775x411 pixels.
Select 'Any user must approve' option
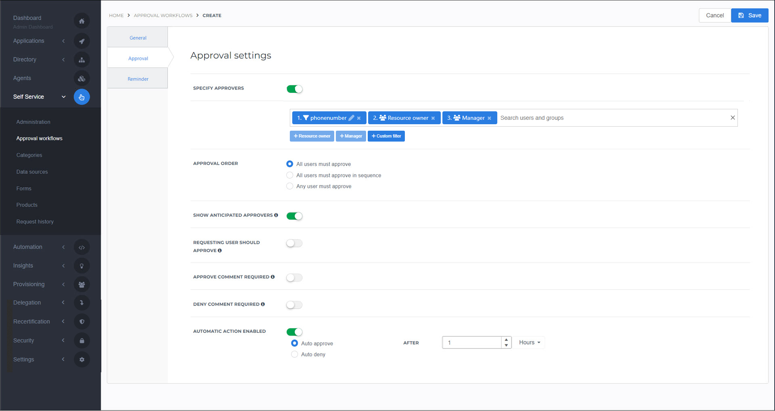coord(289,186)
